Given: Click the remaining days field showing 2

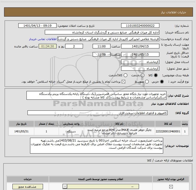Looking at the screenshot, I should click(x=74, y=46).
